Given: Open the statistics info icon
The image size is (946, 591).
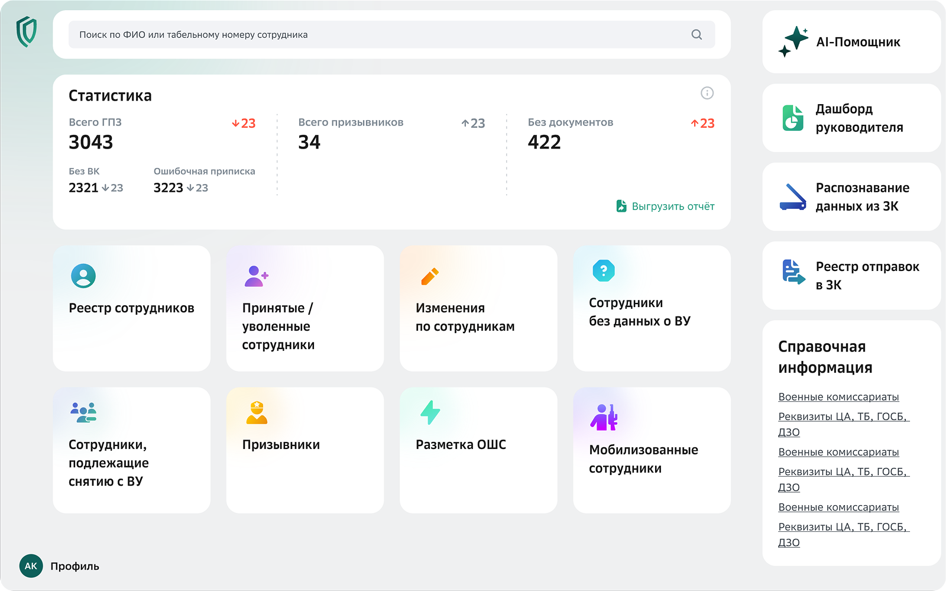Looking at the screenshot, I should point(707,93).
